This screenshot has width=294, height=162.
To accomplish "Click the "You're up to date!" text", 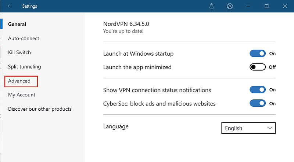I will [123, 31].
